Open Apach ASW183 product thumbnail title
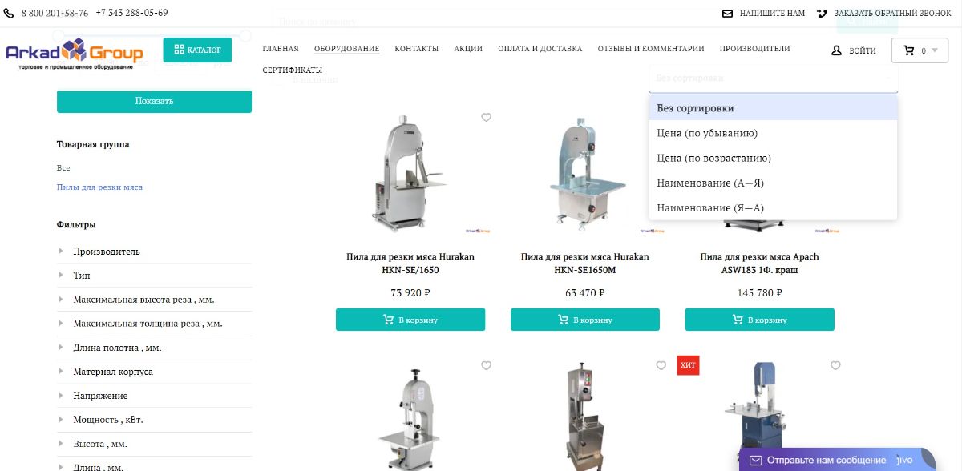 (x=759, y=264)
